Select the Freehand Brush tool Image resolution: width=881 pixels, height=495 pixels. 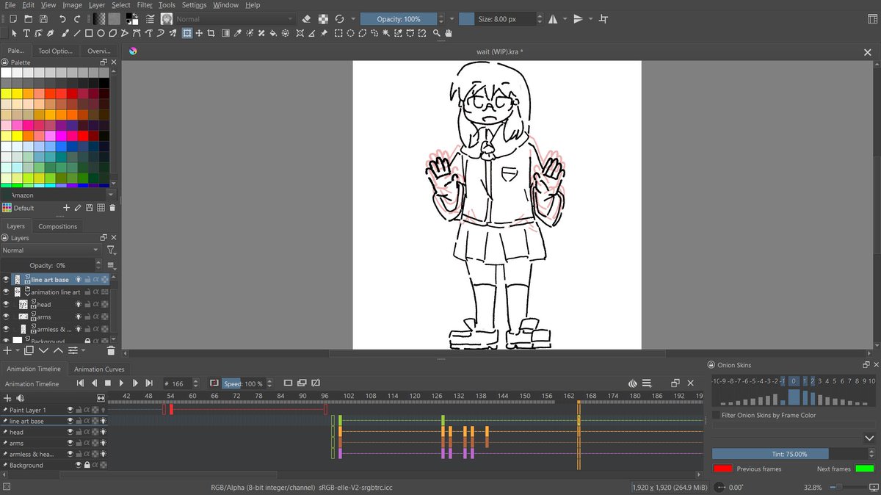coord(65,33)
